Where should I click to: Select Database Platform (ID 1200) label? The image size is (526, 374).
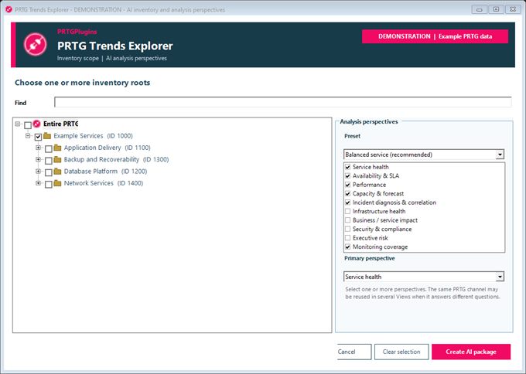tap(105, 172)
